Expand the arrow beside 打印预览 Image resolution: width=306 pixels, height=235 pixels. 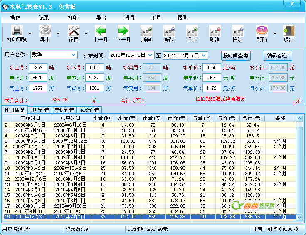30,34
